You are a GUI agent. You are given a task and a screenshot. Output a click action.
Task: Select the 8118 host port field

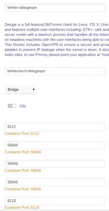pyautogui.click(x=54, y=201)
